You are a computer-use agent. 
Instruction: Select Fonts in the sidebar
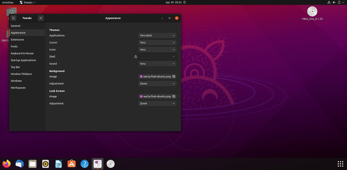click(x=14, y=46)
